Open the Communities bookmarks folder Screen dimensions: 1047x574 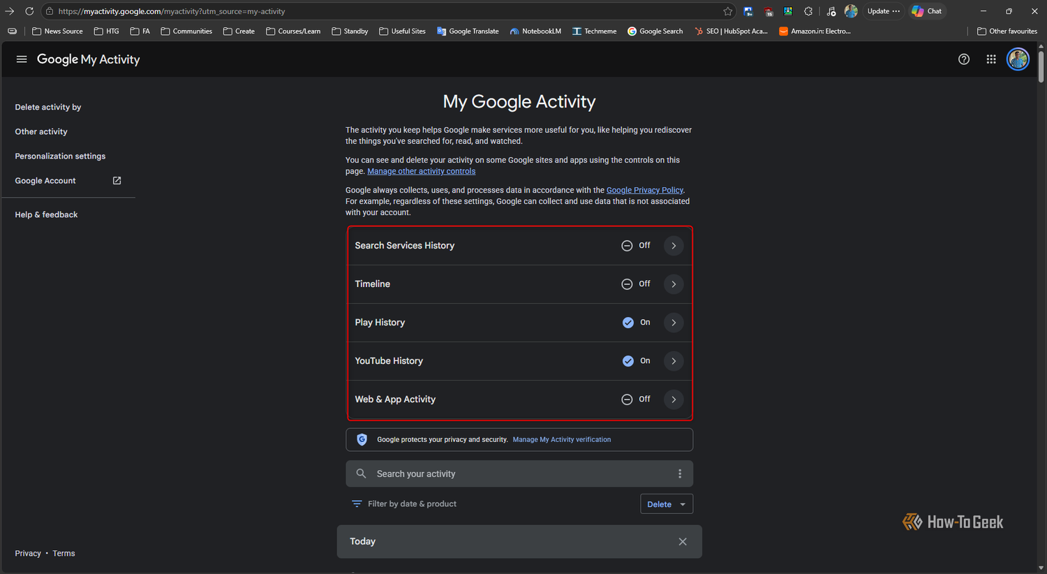[186, 31]
